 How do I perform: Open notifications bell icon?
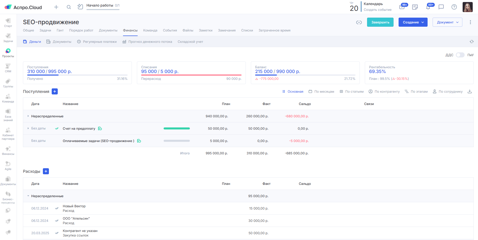coord(428,7)
